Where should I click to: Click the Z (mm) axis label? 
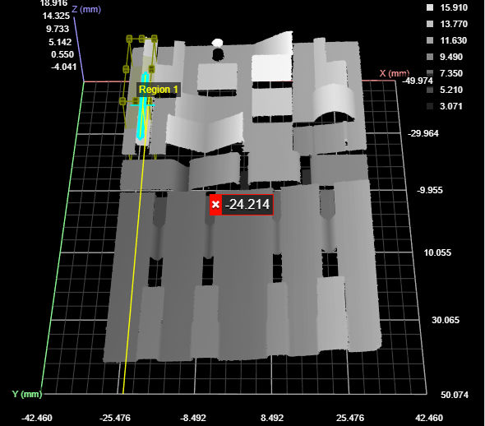click(x=86, y=9)
